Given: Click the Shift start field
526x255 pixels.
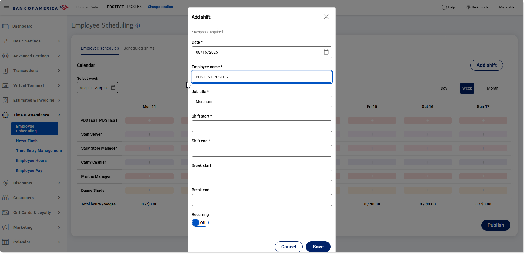Looking at the screenshot, I should point(262,126).
